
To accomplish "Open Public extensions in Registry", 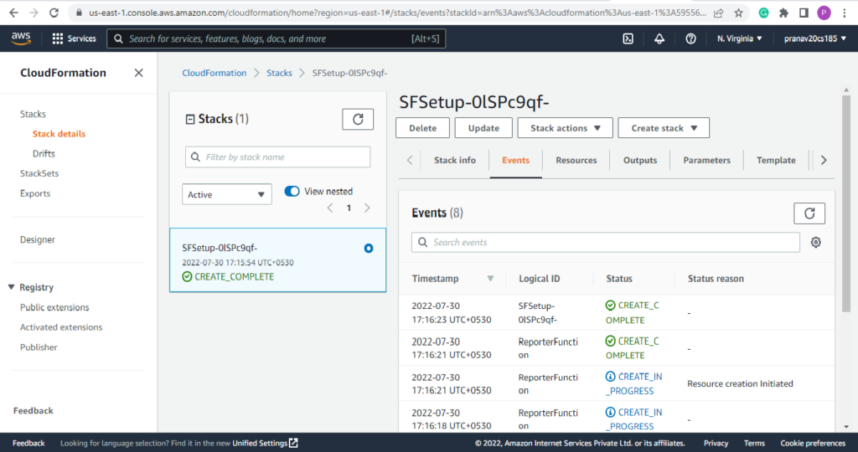I will pos(54,307).
